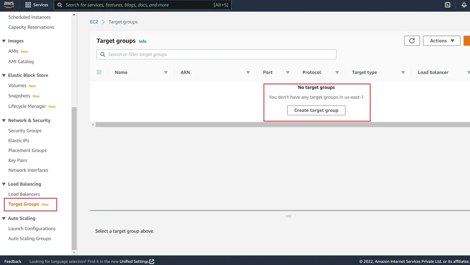
Task: Click the global search magnifier icon
Action: 60,5
